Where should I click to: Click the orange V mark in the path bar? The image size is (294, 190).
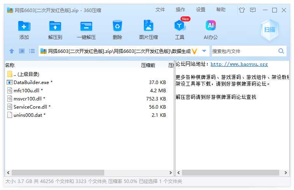point(194,51)
